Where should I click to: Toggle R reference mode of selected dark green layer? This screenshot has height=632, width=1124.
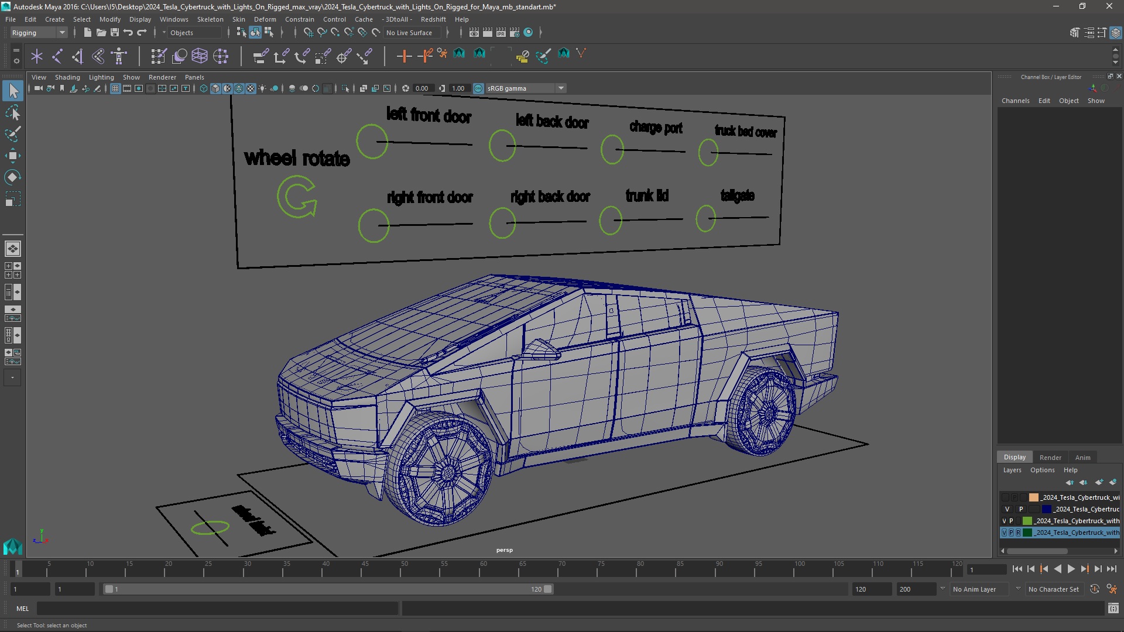tap(1018, 533)
